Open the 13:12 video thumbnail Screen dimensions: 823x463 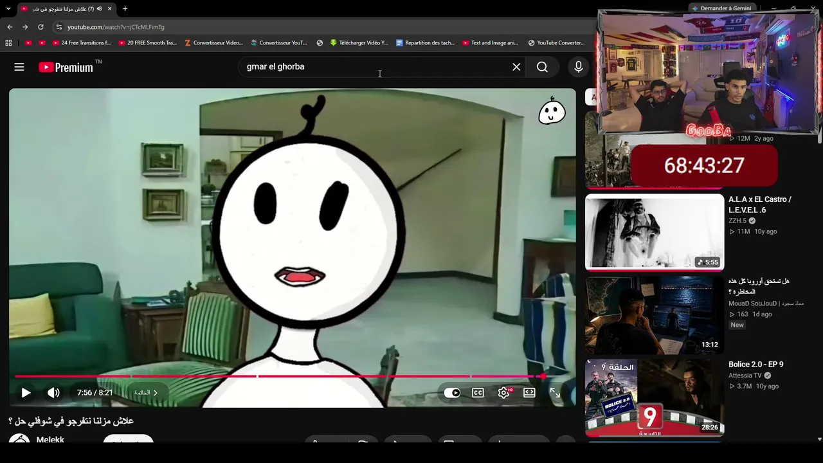click(x=655, y=314)
